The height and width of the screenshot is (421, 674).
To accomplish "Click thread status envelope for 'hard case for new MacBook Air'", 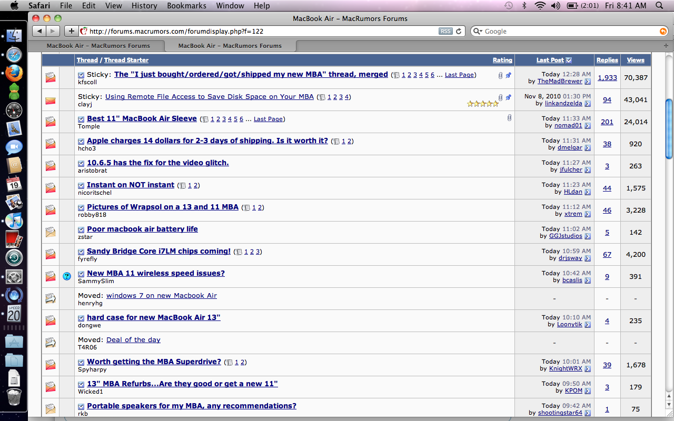I will (51, 320).
